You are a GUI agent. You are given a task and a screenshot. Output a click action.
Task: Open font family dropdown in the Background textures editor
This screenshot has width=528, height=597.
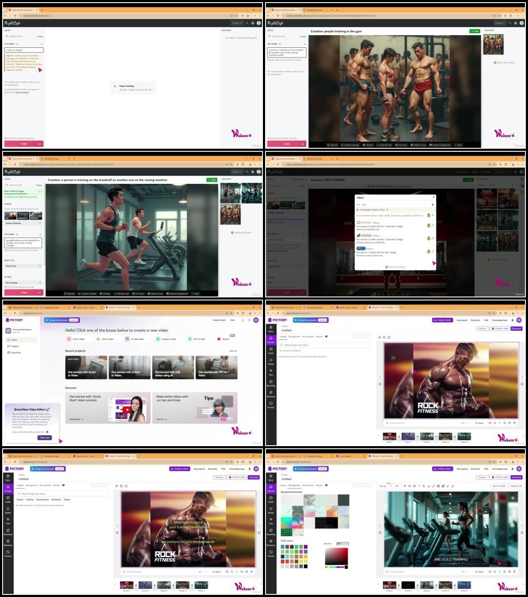click(385, 486)
